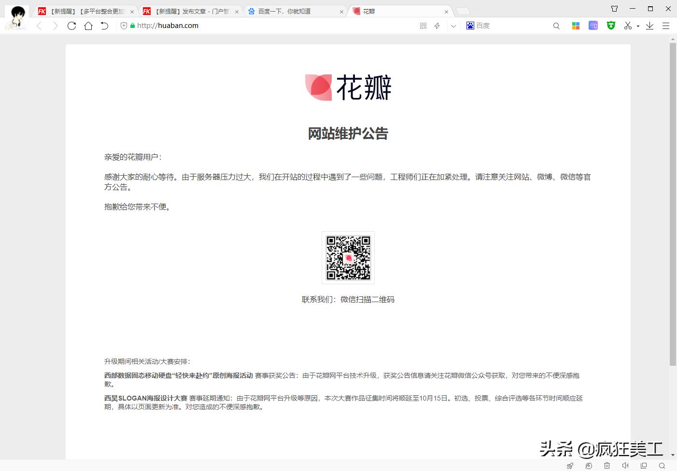
Task: Click the undo close tab arrow icon
Action: pyautogui.click(x=104, y=26)
